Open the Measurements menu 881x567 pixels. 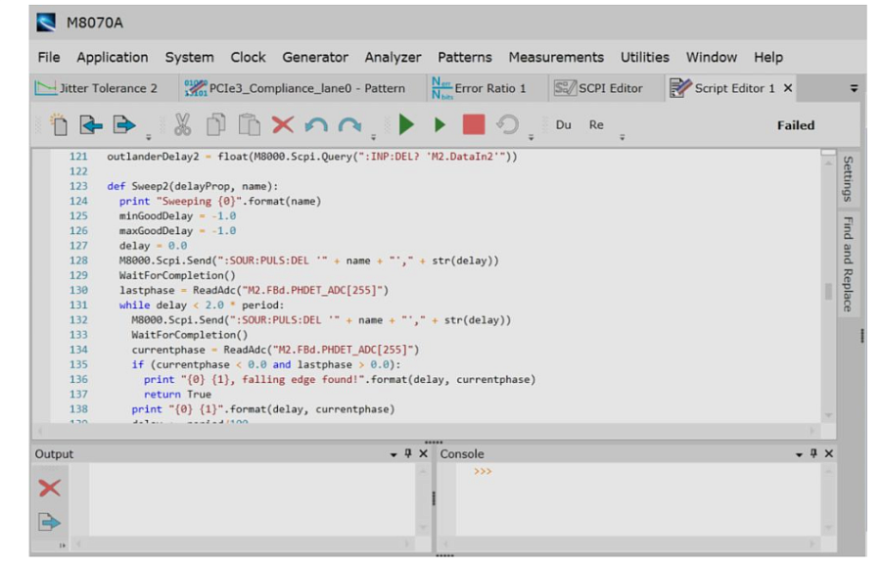coord(556,58)
